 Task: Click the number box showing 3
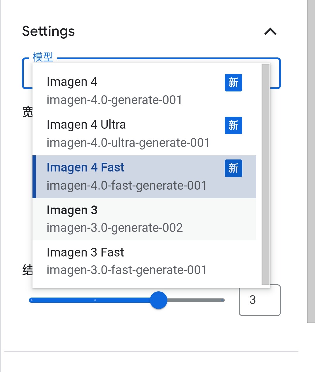pos(260,300)
